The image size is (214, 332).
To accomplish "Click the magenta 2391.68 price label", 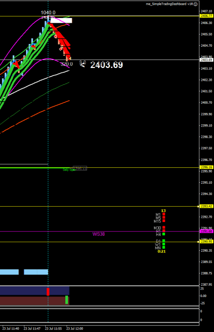I will (206, 231).
